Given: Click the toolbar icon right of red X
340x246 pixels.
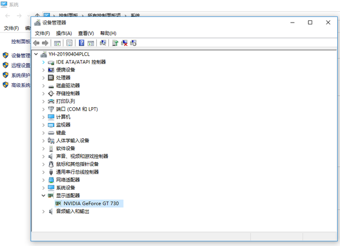Looking at the screenshot, I should (133, 43).
